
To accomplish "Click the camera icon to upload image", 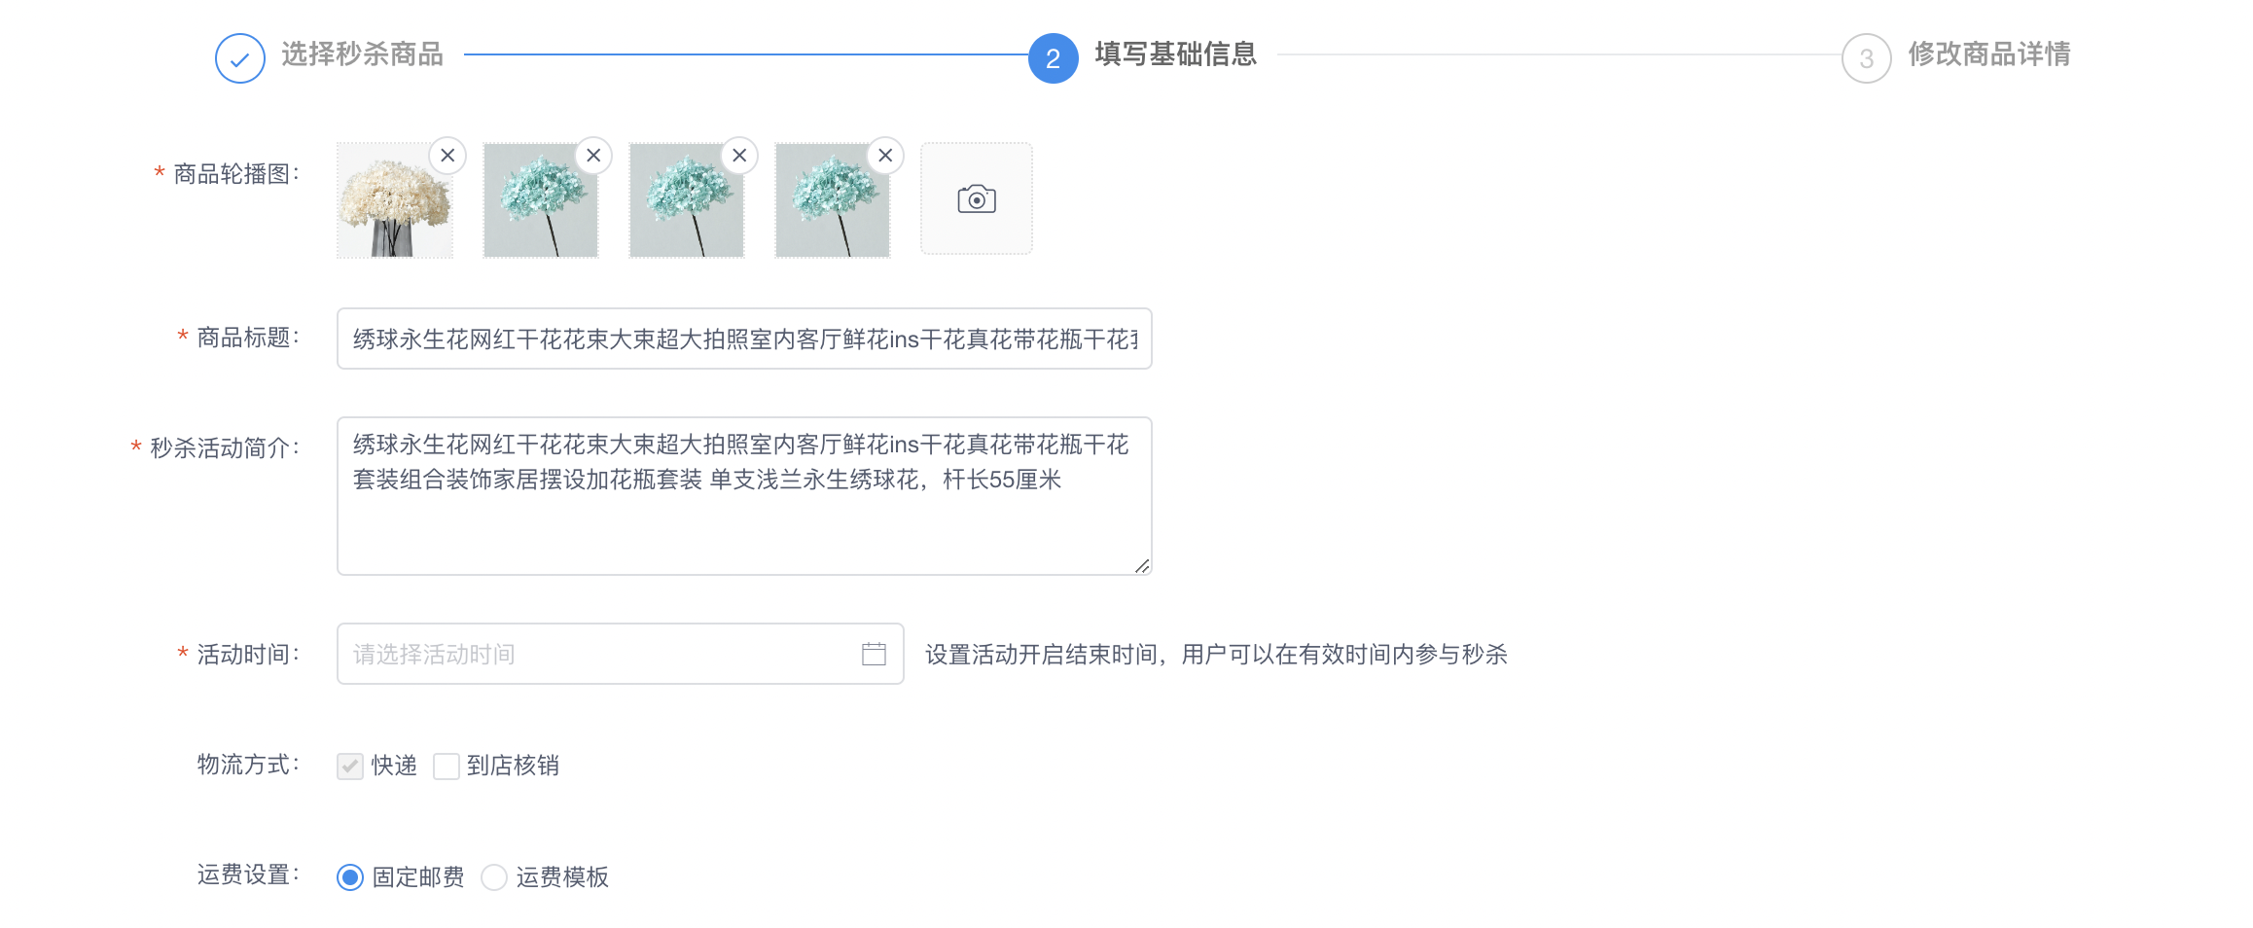I will 976,199.
